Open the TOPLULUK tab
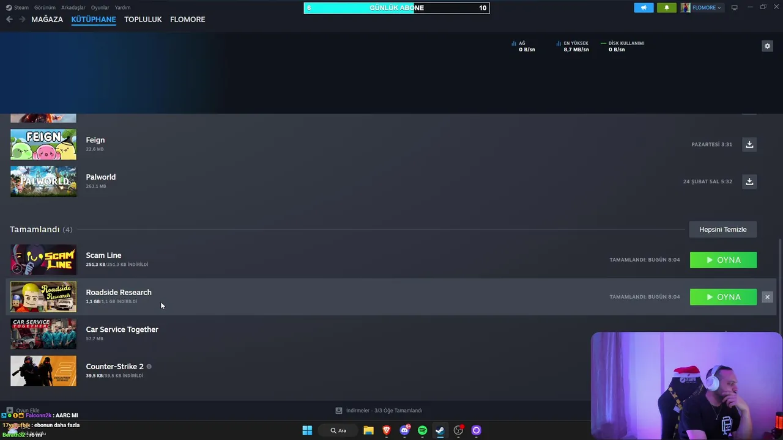Image resolution: width=783 pixels, height=440 pixels. [143, 20]
